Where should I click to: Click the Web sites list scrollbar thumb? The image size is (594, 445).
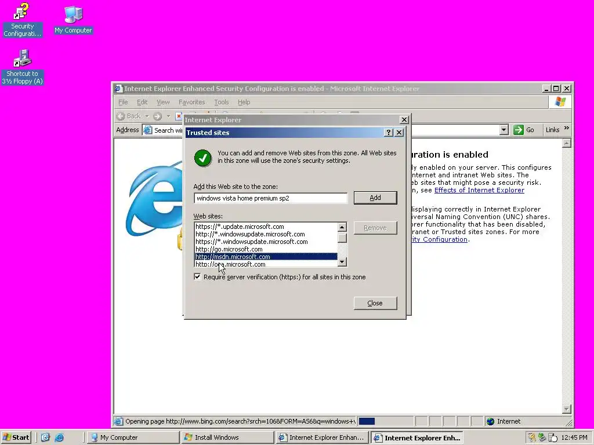pyautogui.click(x=342, y=238)
